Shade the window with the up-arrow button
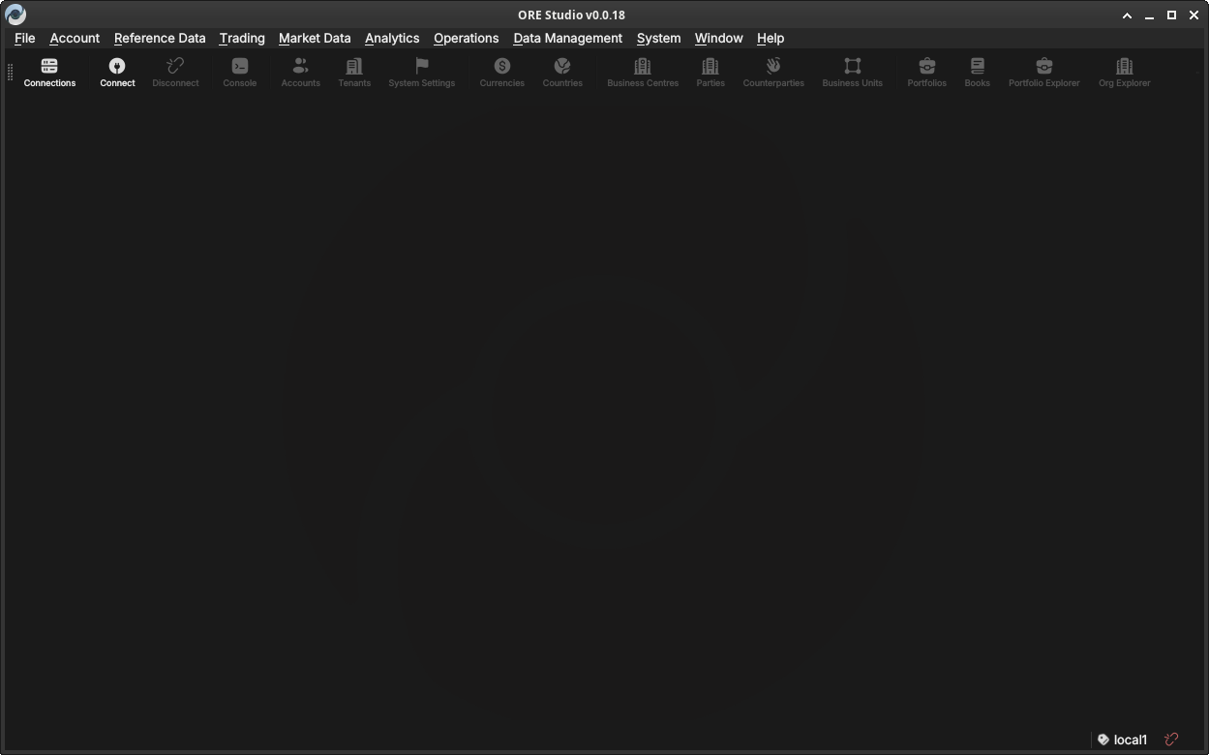The width and height of the screenshot is (1209, 755). click(x=1127, y=15)
